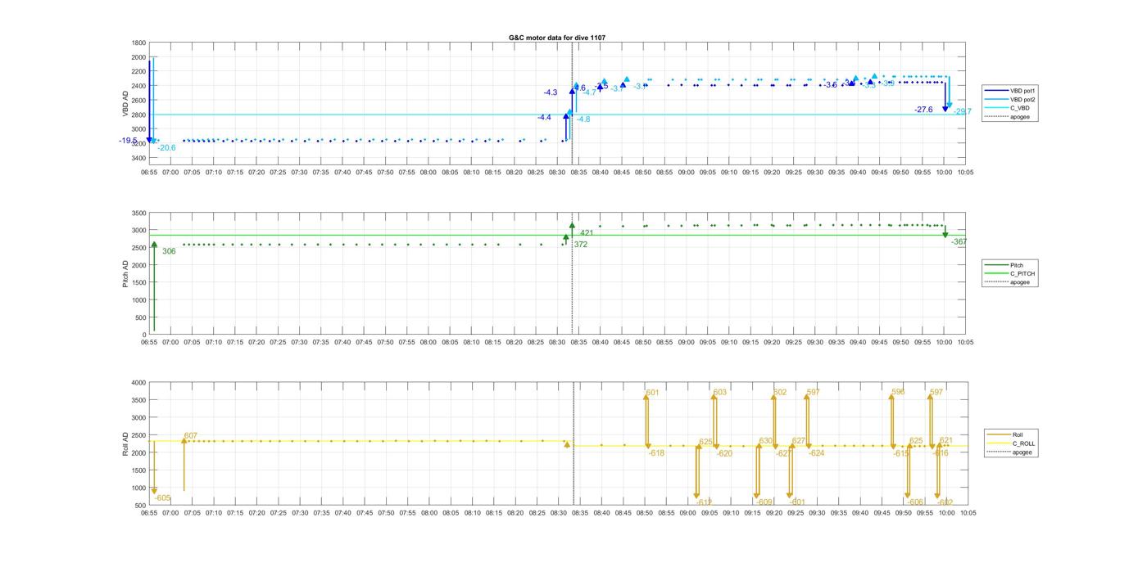Click the '603' annotation in Roll plot
Image resolution: width=1147 pixels, height=567 pixels.
720,393
